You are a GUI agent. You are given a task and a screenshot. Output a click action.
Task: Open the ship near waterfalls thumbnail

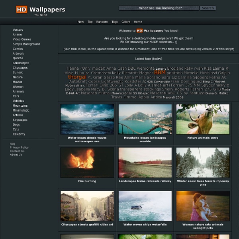click(x=145, y=206)
